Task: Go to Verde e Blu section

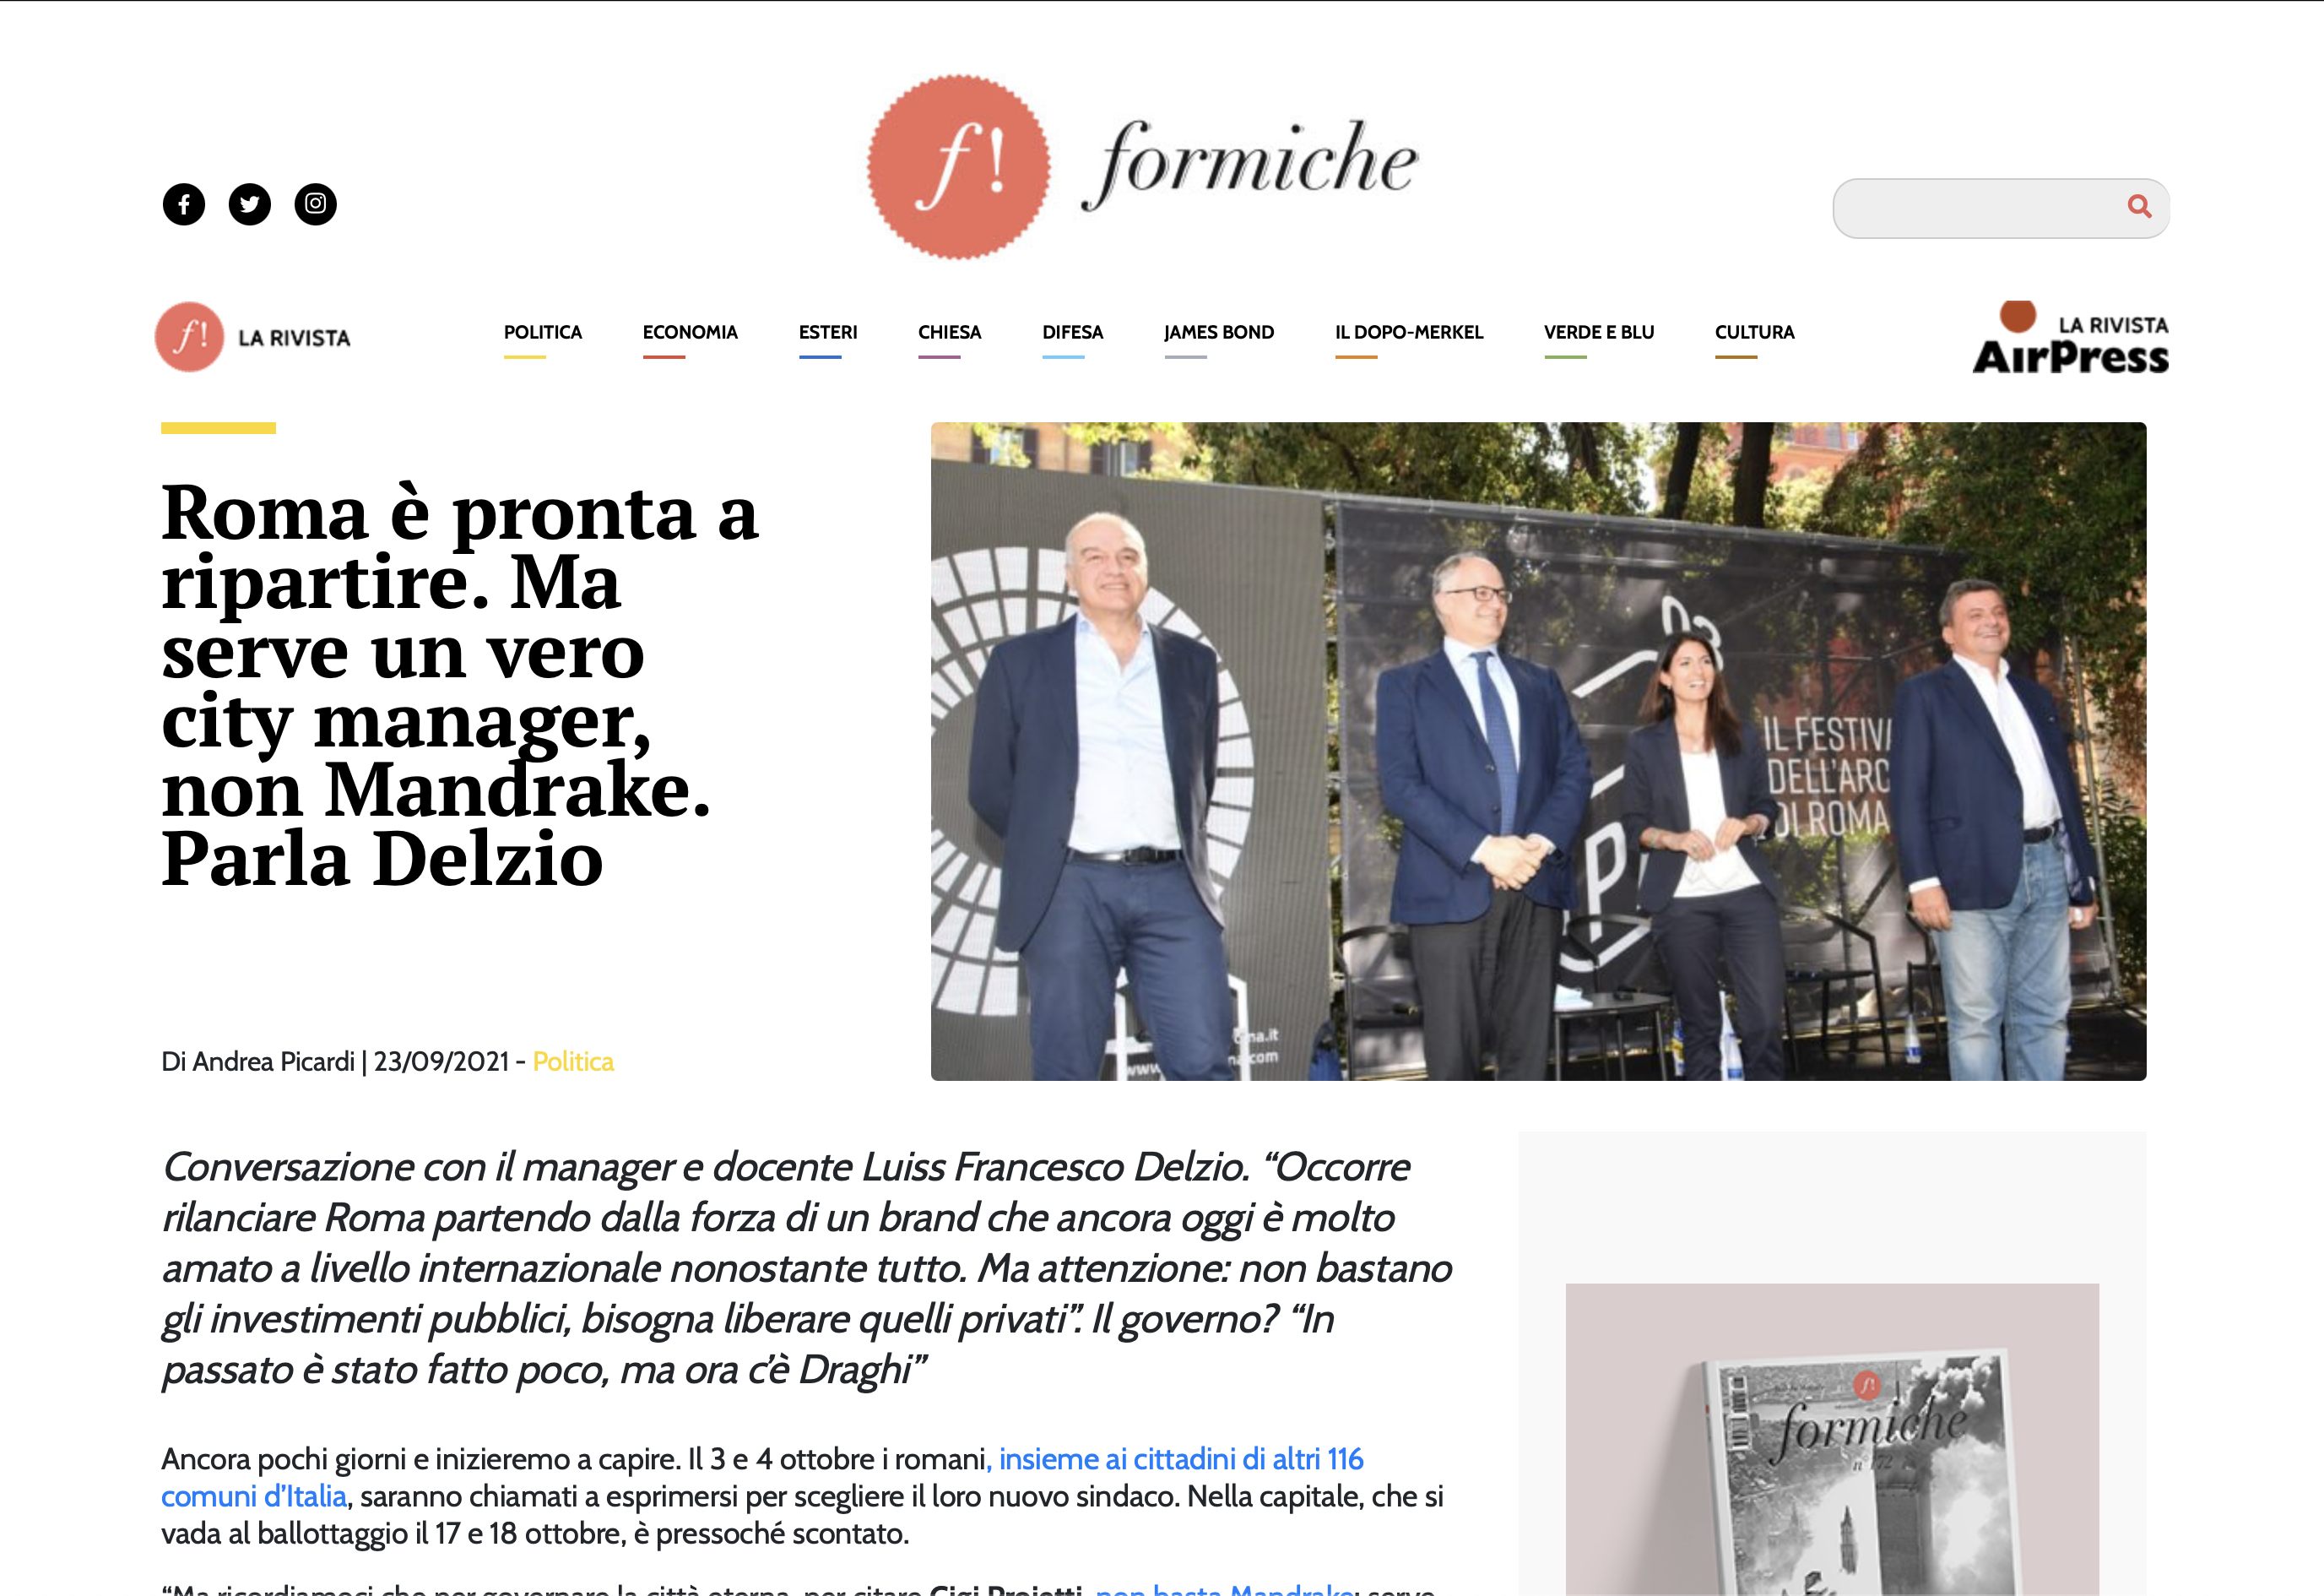Action: tap(1599, 332)
